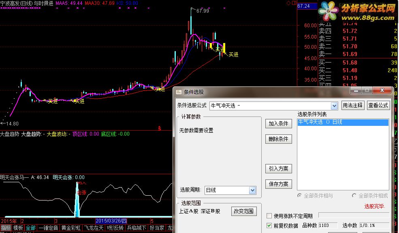Maximize the 条件选股 dialog
This screenshot has width=399, height=233.
[x=367, y=90]
